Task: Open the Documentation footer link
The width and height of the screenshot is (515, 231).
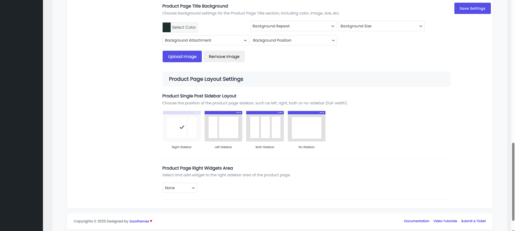Action: pos(417,221)
